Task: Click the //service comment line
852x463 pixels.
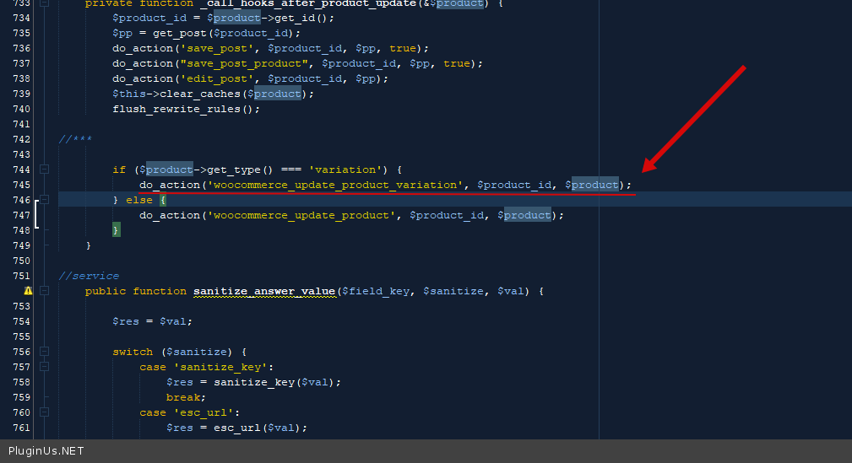Action: pyautogui.click(x=89, y=276)
